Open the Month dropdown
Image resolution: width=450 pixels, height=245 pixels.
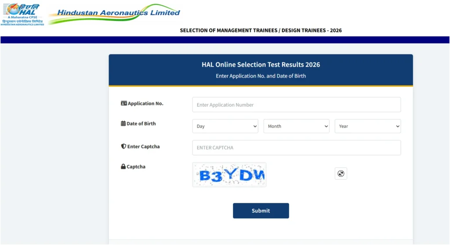[x=297, y=126]
